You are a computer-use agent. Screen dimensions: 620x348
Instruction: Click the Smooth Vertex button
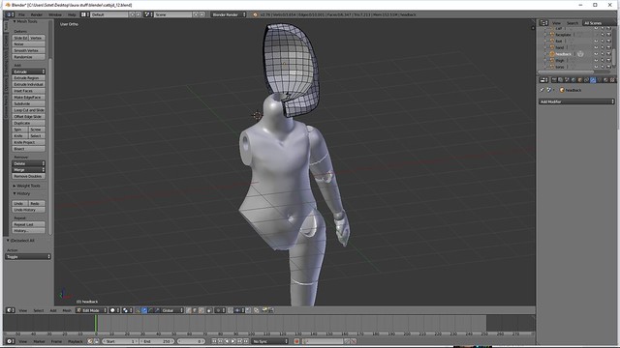coord(28,50)
